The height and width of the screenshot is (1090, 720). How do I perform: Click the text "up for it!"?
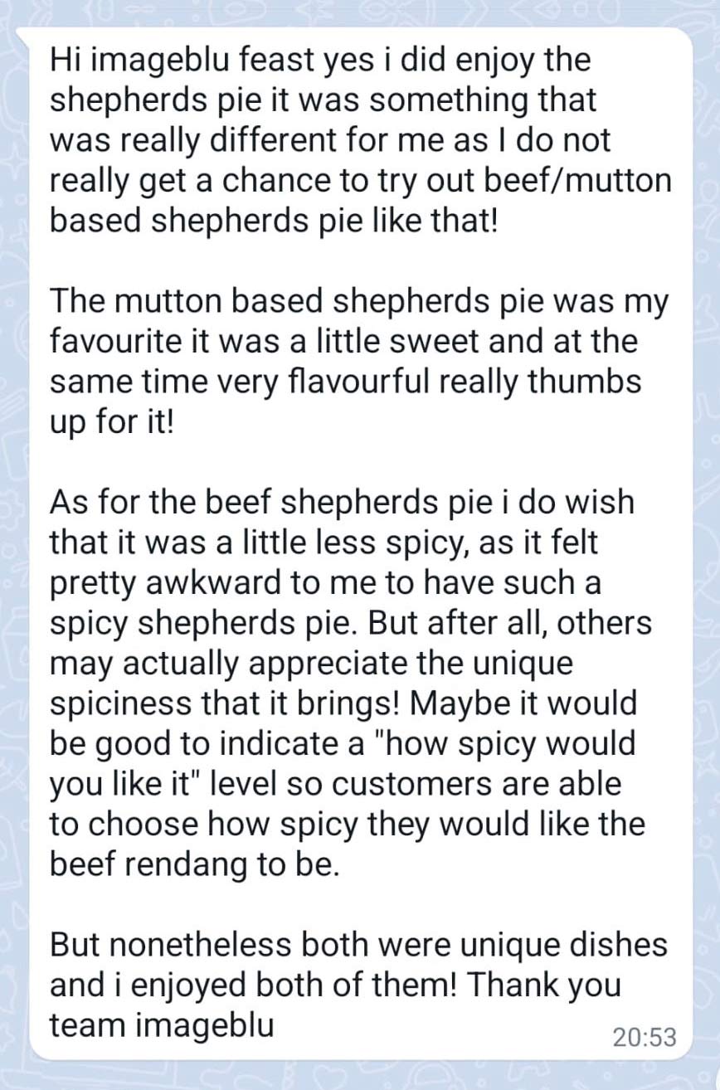click(114, 421)
